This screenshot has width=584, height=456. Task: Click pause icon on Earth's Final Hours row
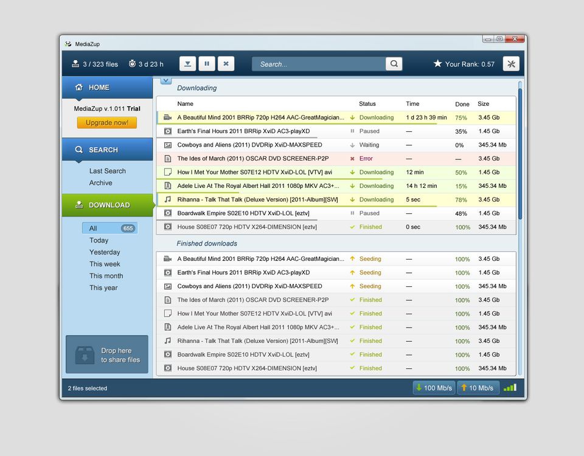click(352, 131)
